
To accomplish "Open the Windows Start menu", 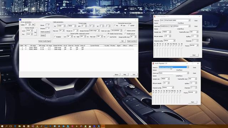I will coord(2,126).
